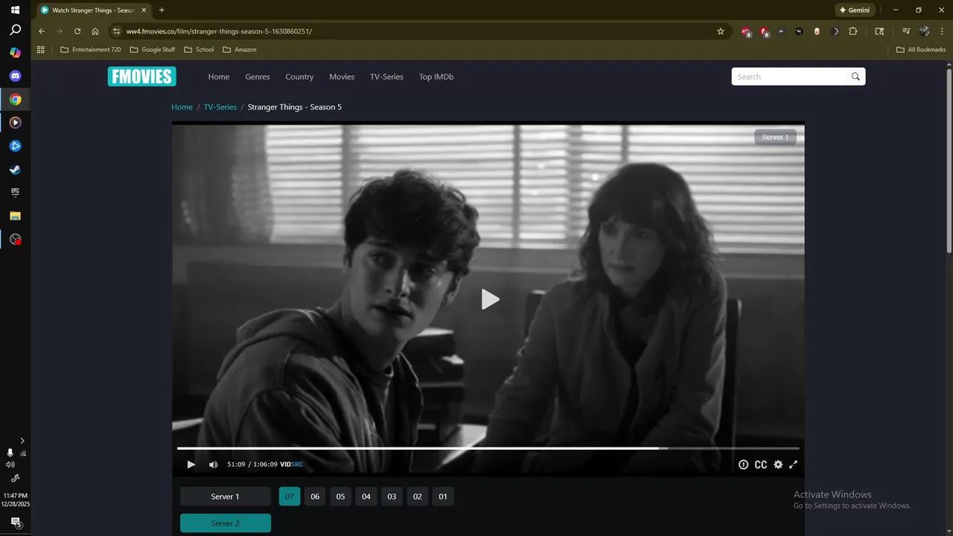Go to TV-Series section in navbar
The height and width of the screenshot is (536, 953).
386,77
